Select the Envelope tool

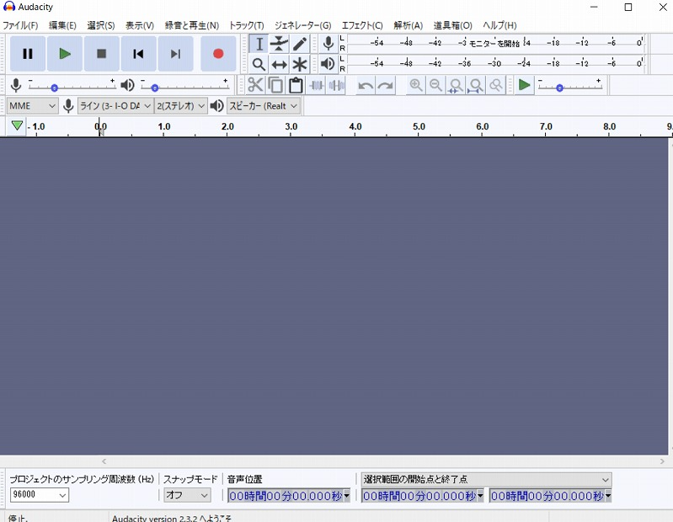click(280, 44)
